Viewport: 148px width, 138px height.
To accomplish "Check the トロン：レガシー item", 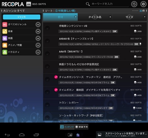I will tap(47, 105).
